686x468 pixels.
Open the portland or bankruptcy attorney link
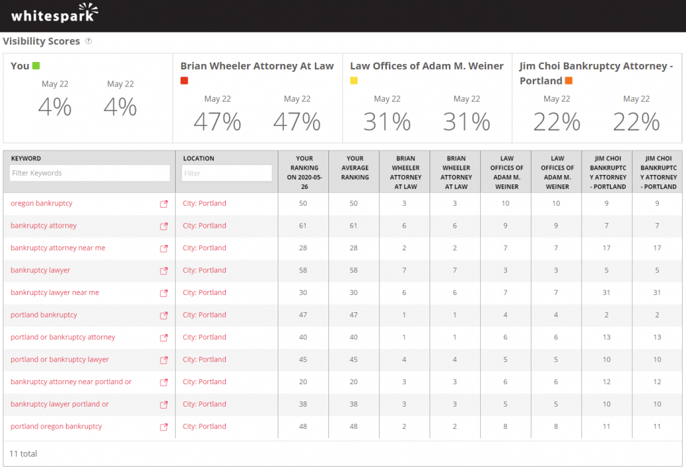click(x=63, y=338)
